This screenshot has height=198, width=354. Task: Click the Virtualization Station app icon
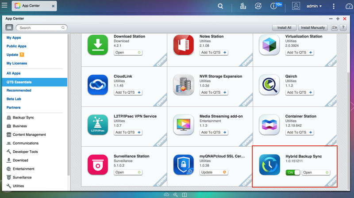tap(269, 45)
